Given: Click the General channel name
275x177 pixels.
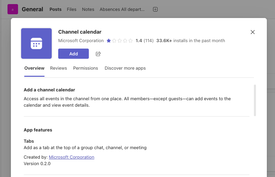Looking at the screenshot, I should pos(32,10).
